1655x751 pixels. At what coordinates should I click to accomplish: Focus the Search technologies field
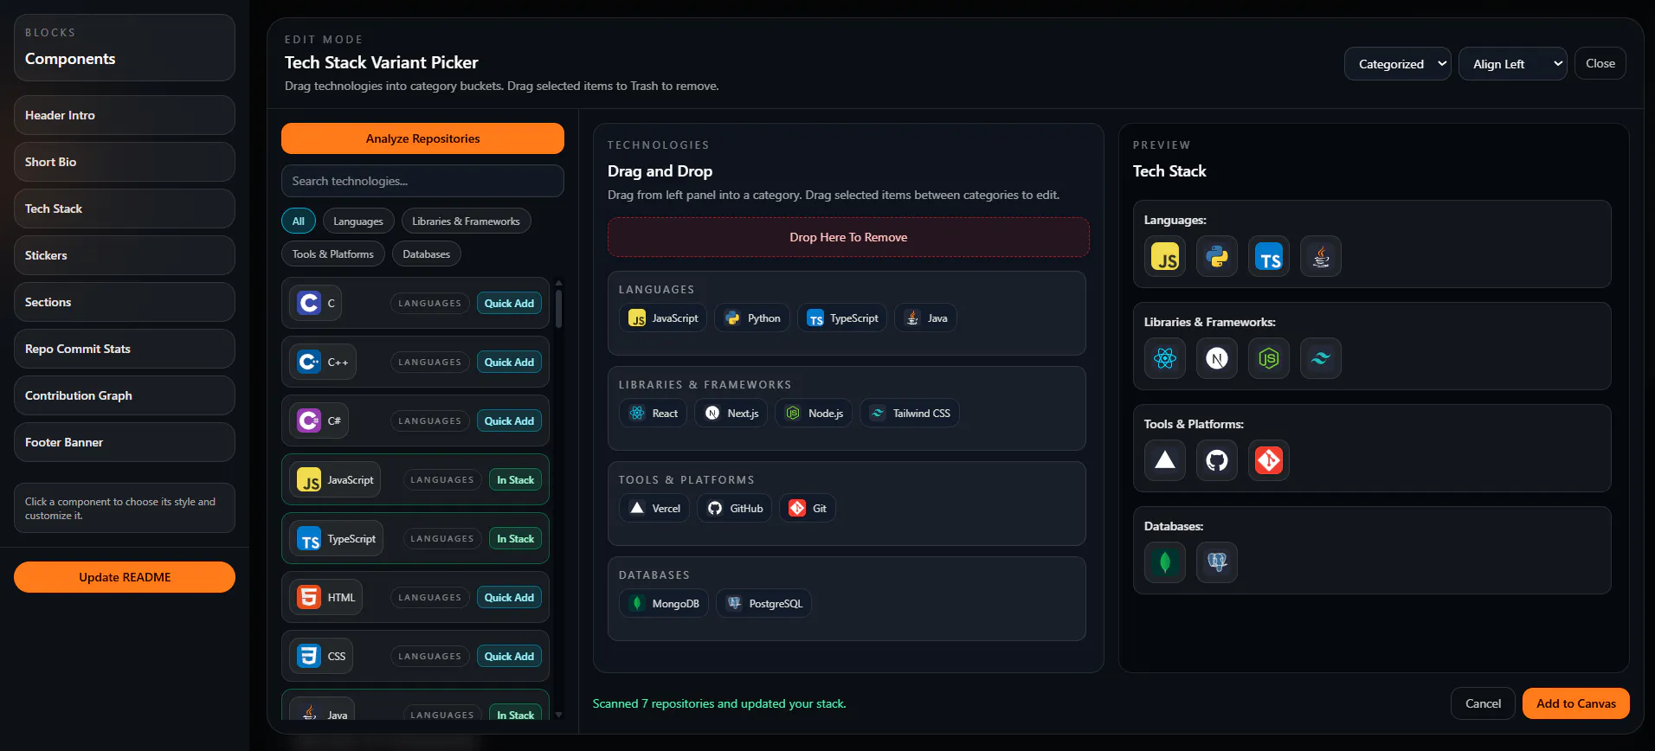(x=422, y=181)
